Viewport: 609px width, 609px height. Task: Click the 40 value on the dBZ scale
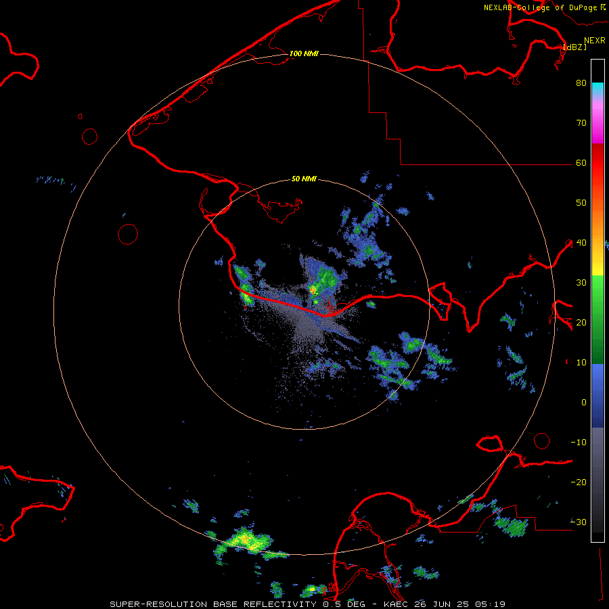click(x=581, y=243)
